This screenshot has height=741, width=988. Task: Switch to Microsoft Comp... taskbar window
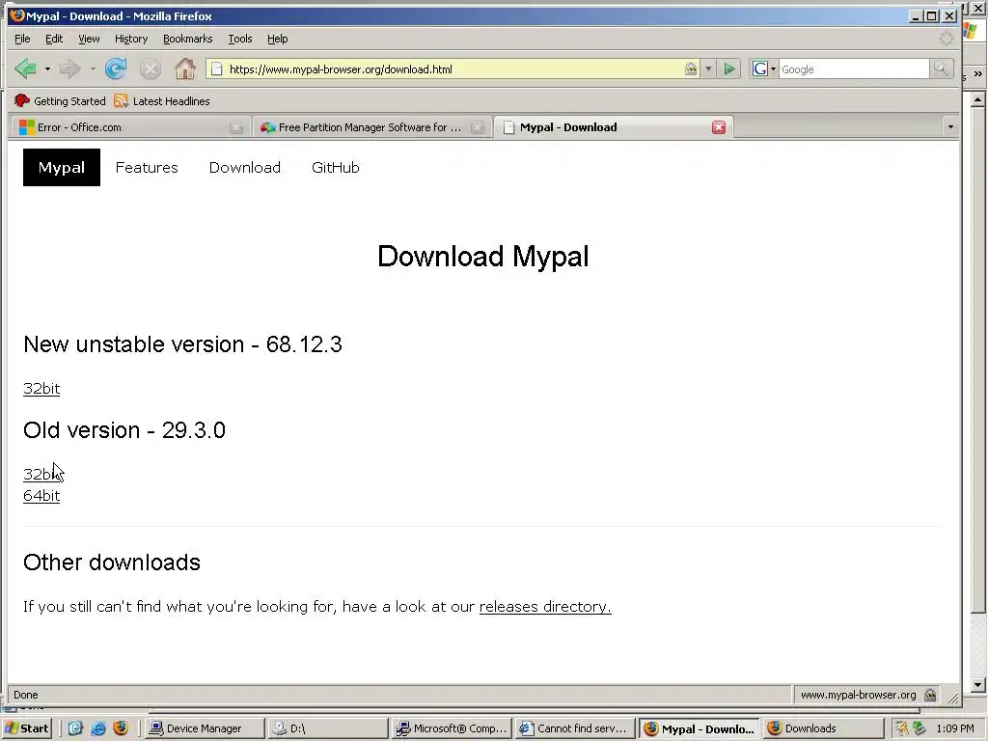tap(451, 728)
